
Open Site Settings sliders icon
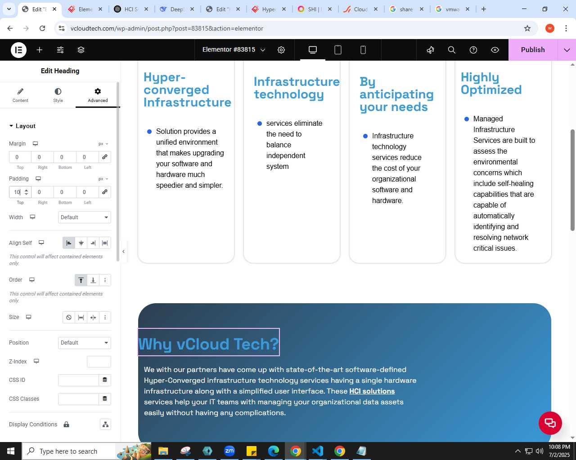point(60,50)
